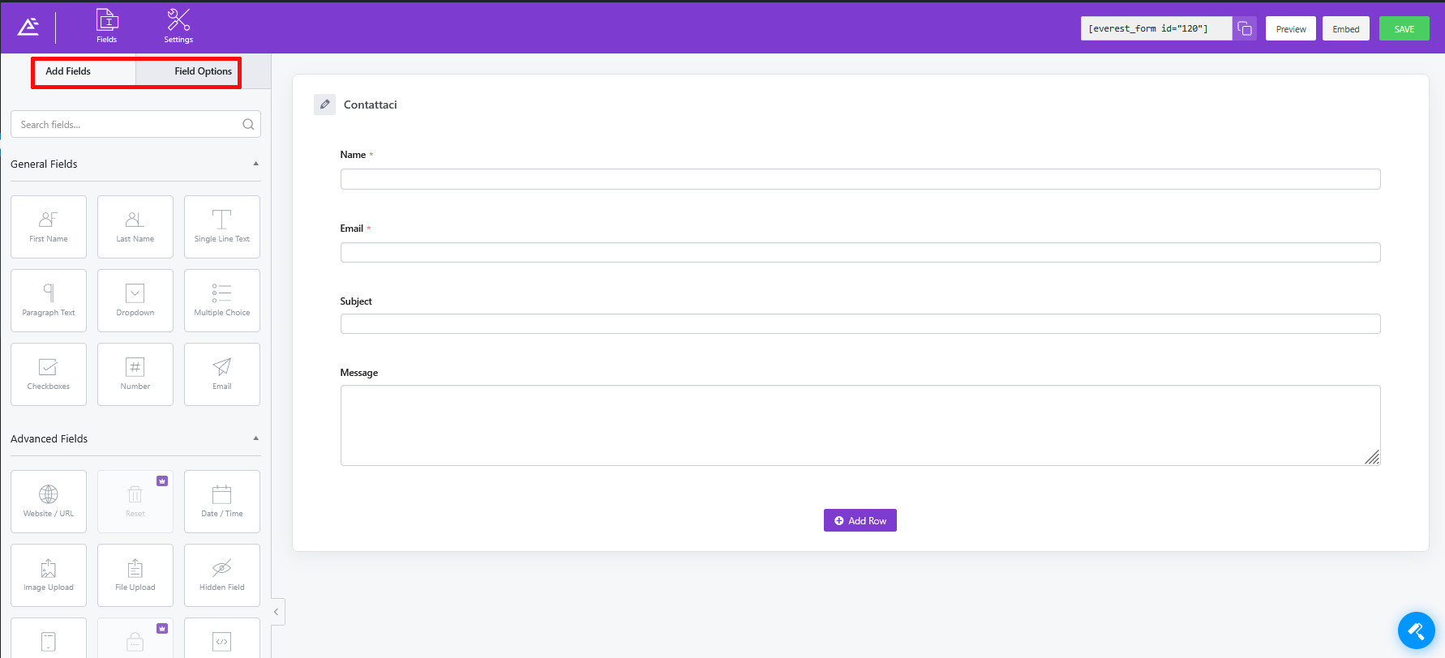The width and height of the screenshot is (1445, 658).
Task: Click the Name input field
Action: pyautogui.click(x=860, y=179)
